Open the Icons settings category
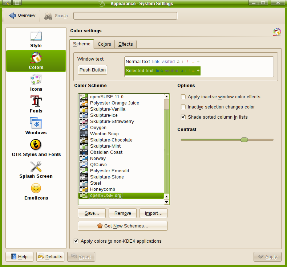 pyautogui.click(x=36, y=83)
